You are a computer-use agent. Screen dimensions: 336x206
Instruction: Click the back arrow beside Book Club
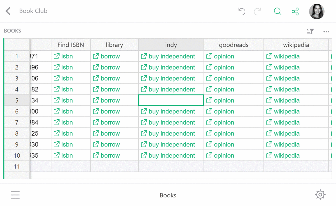point(8,11)
